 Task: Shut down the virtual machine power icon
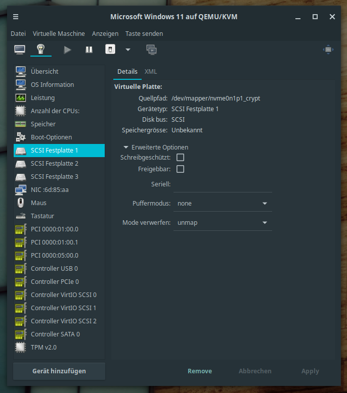(110, 50)
